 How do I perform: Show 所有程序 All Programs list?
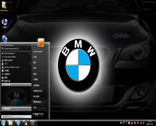click(16, 109)
